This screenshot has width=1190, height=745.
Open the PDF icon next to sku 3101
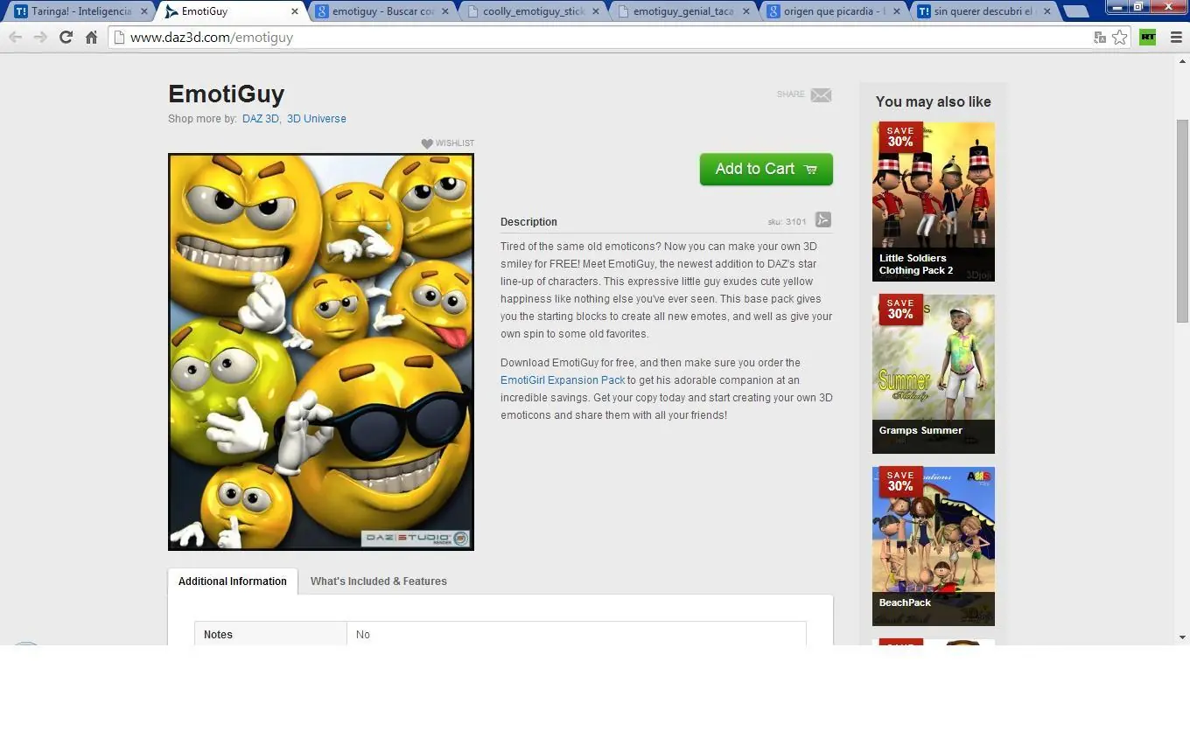click(823, 219)
